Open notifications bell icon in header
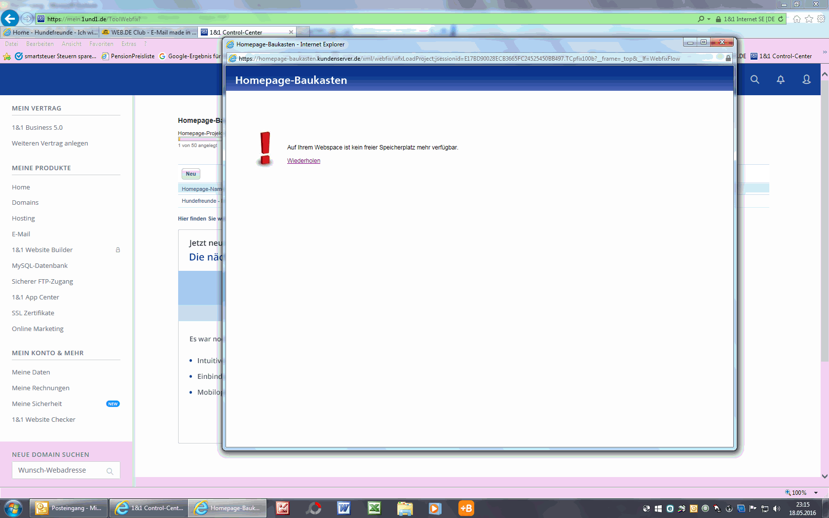This screenshot has width=829, height=518. click(781, 79)
